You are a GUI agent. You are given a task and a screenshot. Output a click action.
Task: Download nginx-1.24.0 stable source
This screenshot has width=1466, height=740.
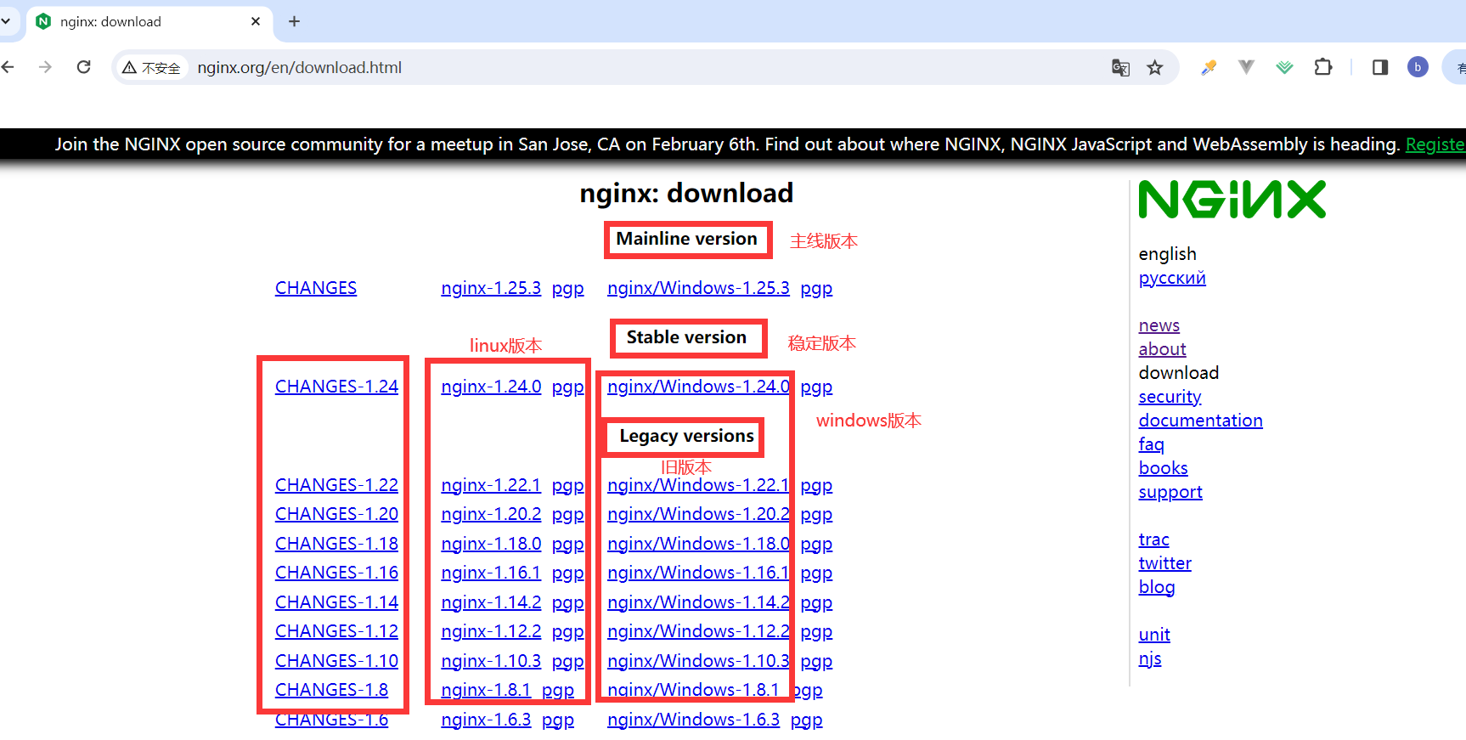[491, 387]
